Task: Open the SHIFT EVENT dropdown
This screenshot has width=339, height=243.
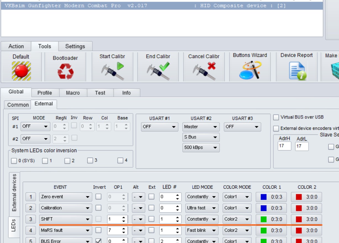Action: point(65,219)
